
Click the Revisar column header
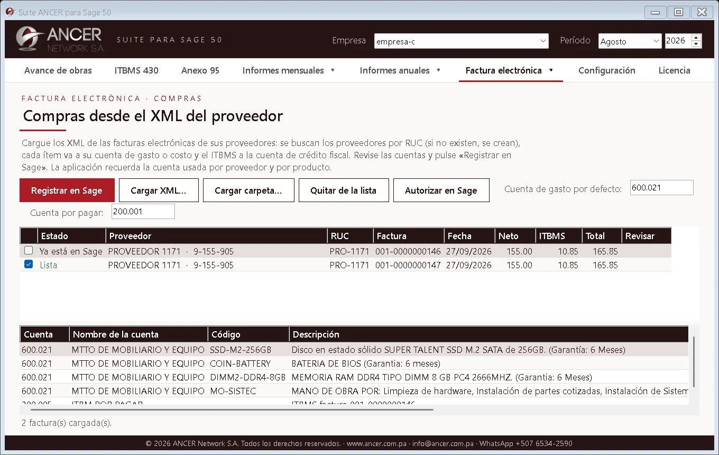tap(646, 236)
